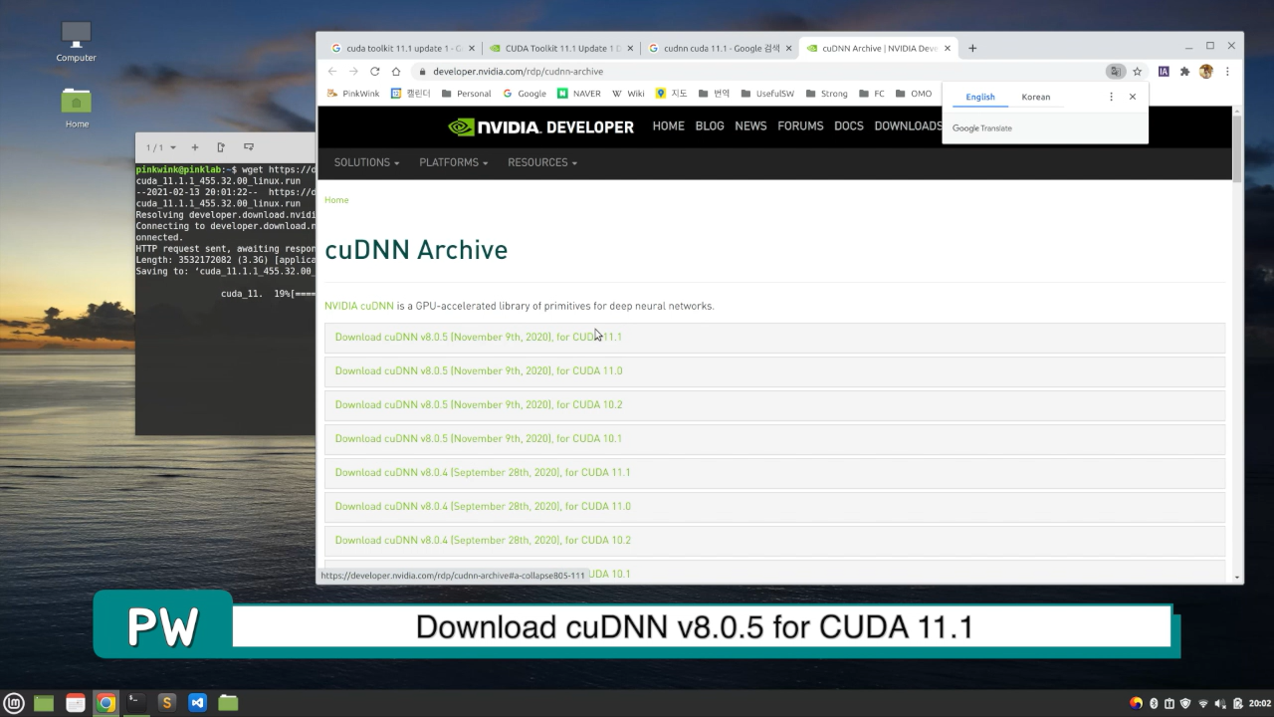This screenshot has height=717, width=1274.
Task: Open the calendar app in taskbar
Action: [76, 703]
